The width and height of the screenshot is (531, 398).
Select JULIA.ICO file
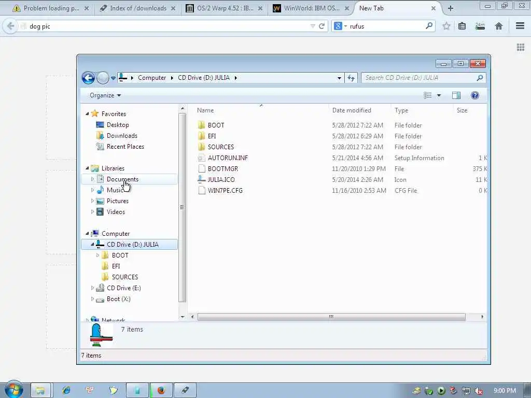tap(221, 180)
